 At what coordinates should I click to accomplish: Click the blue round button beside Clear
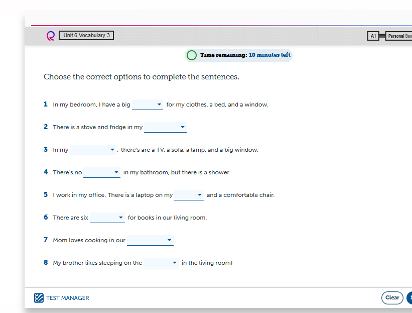[x=409, y=298]
